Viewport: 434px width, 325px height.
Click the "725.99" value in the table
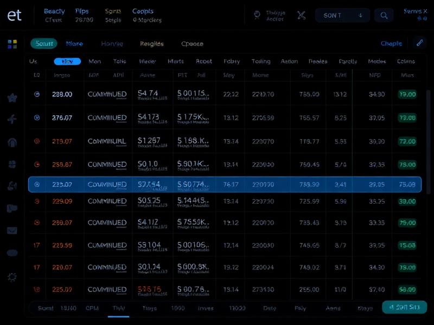coord(309,201)
